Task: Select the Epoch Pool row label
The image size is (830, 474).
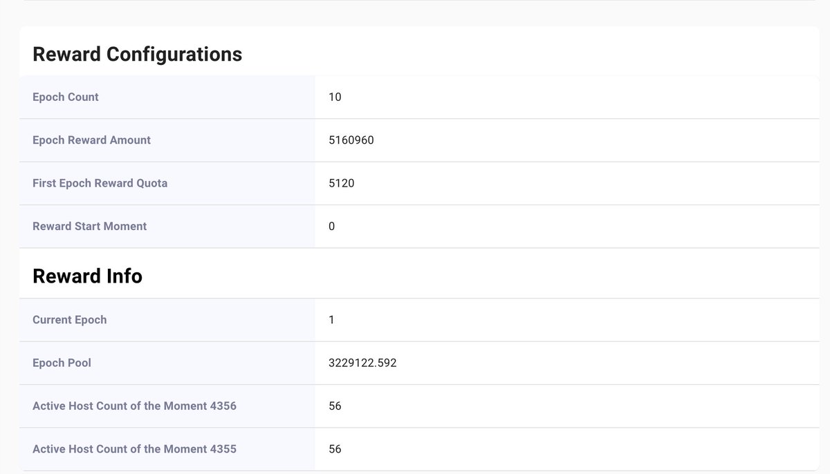Action: [62, 363]
